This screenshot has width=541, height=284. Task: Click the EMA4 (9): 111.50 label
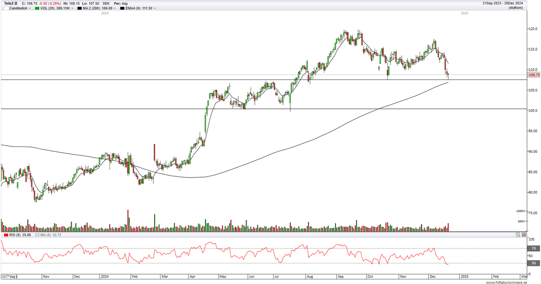pos(139,8)
